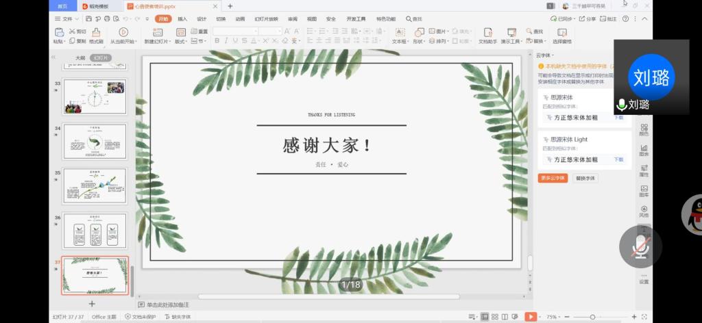This screenshot has height=323, width=702.
Task: Start slideshow with 从当前开始 play icon
Action: click(x=123, y=32)
